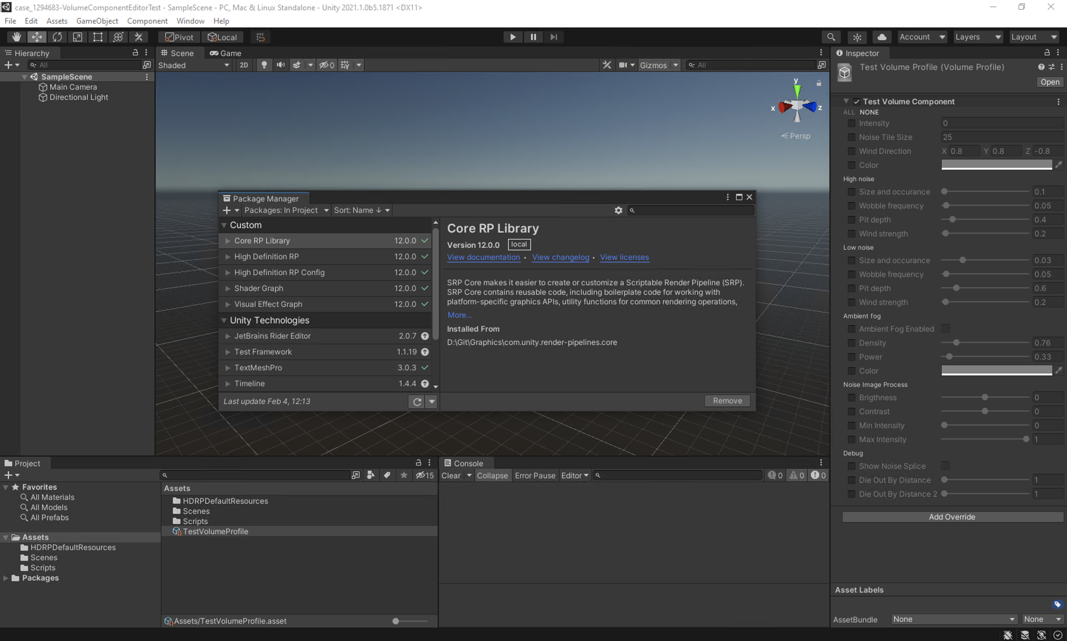
Task: Open scene component tools wrench icon
Action: click(x=607, y=65)
